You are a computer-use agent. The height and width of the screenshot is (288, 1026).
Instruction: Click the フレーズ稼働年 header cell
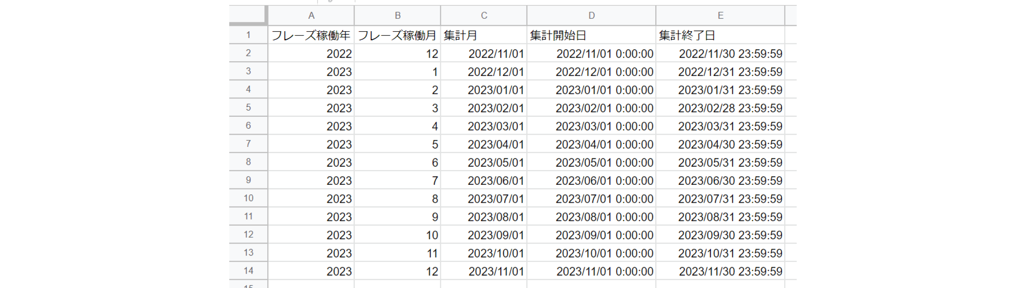[311, 35]
